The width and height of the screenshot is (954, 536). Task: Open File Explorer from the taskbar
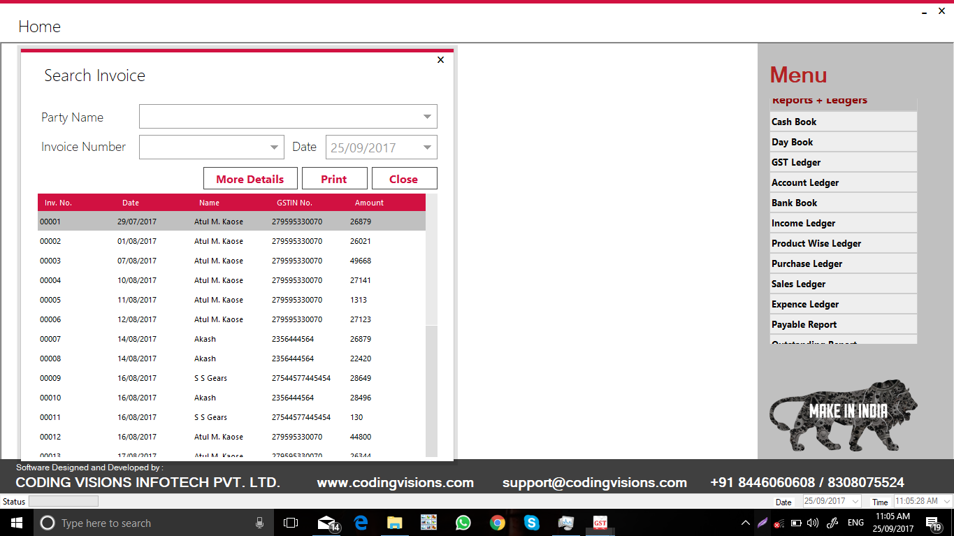tap(395, 523)
